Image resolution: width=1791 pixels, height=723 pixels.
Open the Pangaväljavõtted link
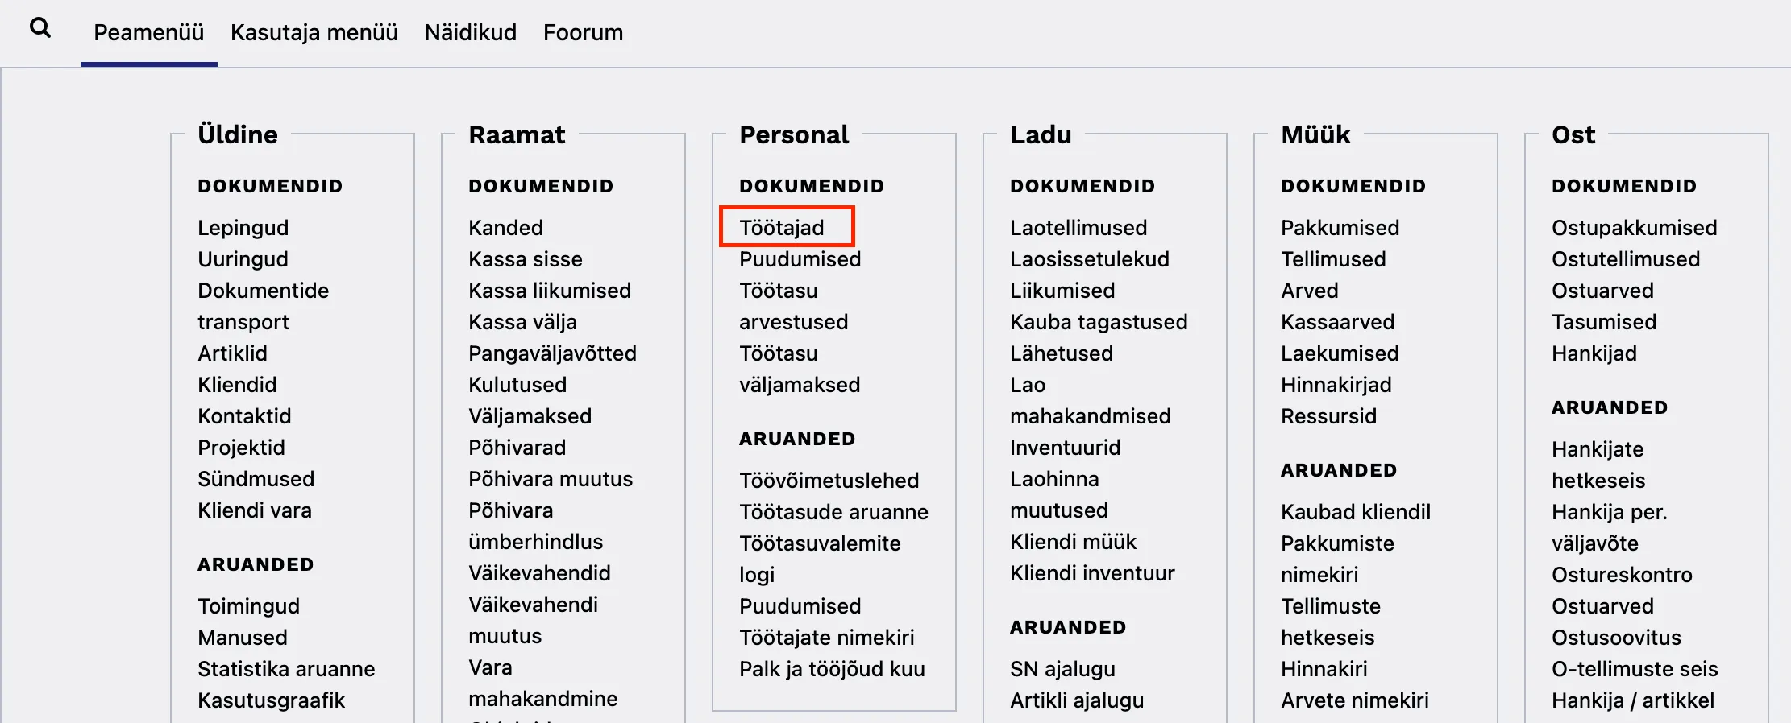[552, 353]
